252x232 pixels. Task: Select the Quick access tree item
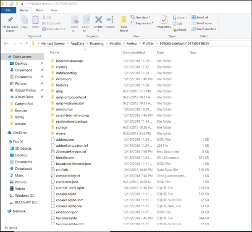(x=23, y=57)
